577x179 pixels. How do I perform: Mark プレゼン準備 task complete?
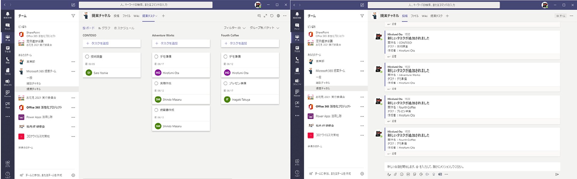[x=225, y=83]
